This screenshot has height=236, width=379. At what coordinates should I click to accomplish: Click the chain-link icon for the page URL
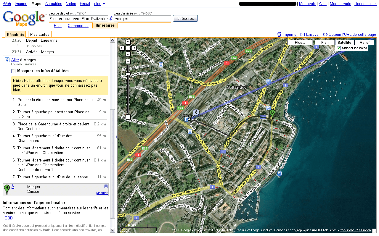click(x=325, y=34)
